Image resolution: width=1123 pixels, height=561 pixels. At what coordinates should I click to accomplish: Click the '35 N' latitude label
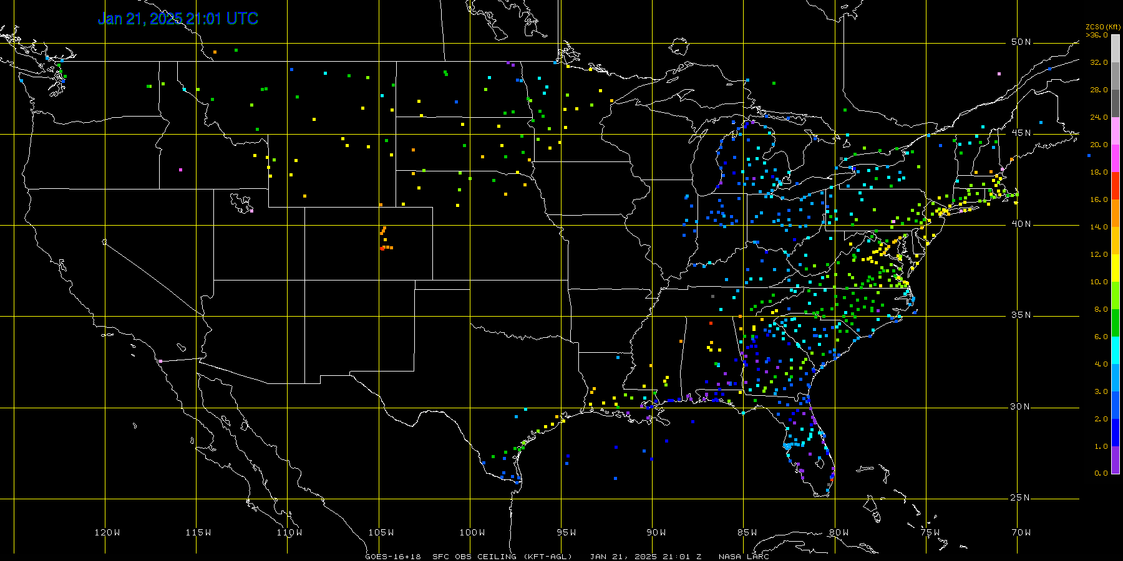coord(1021,315)
